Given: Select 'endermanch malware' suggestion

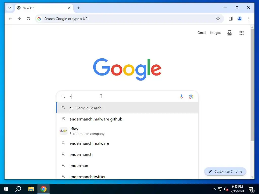Looking at the screenshot, I should [x=127, y=143].
